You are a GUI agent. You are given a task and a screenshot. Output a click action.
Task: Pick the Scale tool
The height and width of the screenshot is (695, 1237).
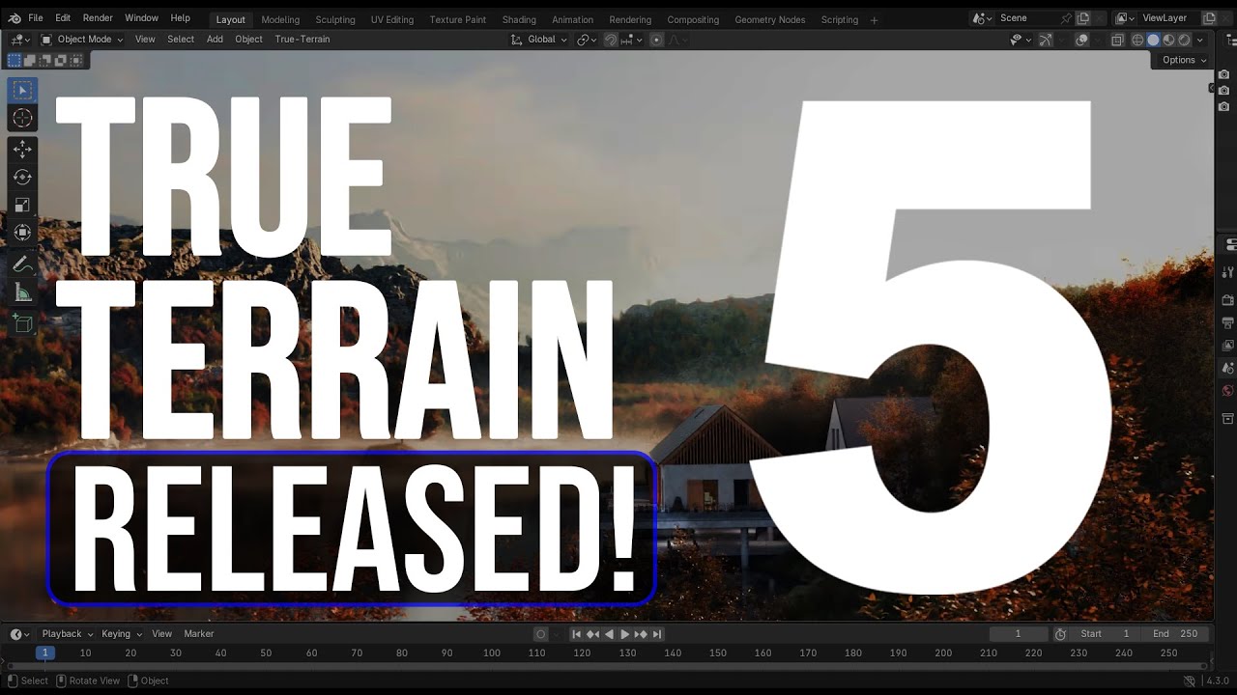22,205
